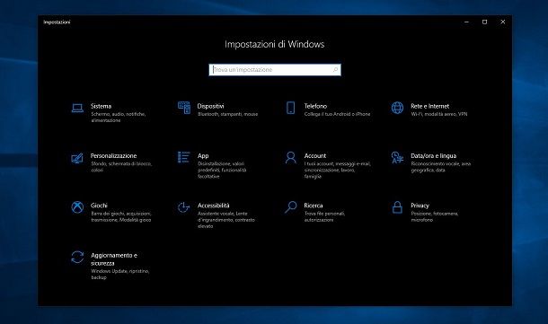Click 'I tuoi account, messaggi e-mail' description
The image size is (548, 324).
point(337,170)
